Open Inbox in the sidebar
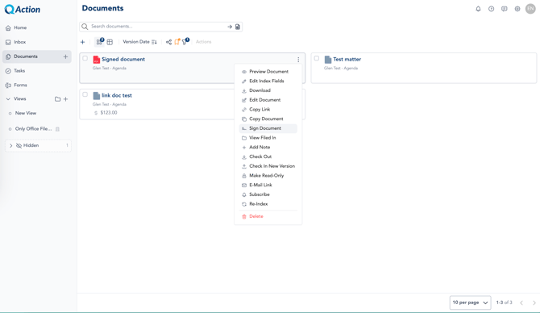This screenshot has width=540, height=313. tap(37, 42)
